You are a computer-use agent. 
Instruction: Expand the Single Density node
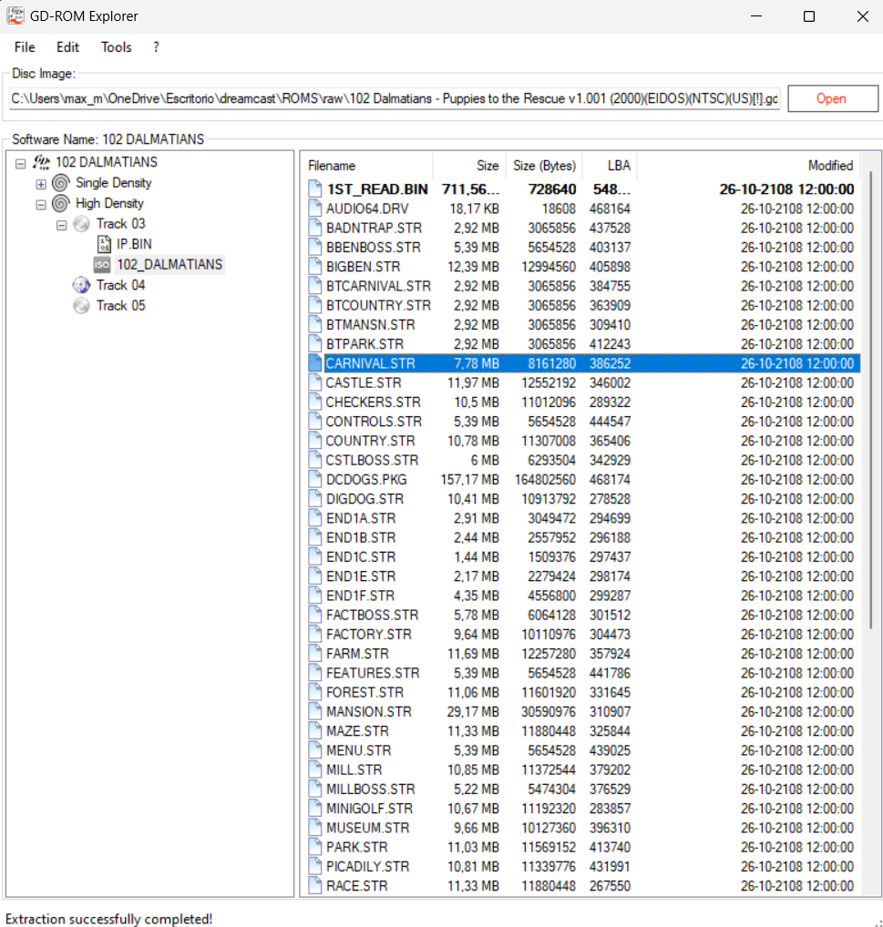(x=41, y=185)
